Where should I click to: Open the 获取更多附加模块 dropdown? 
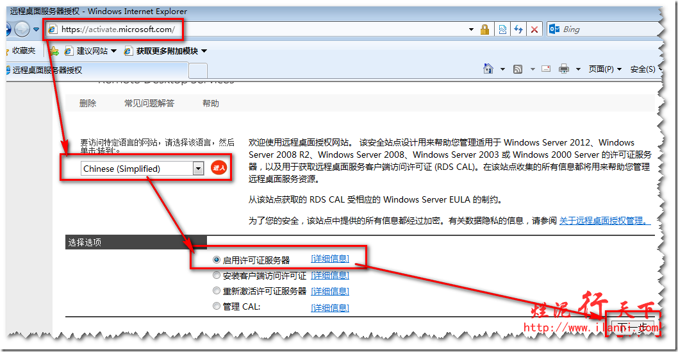(x=204, y=51)
